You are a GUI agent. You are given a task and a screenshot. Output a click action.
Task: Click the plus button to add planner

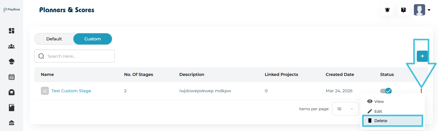point(422,56)
